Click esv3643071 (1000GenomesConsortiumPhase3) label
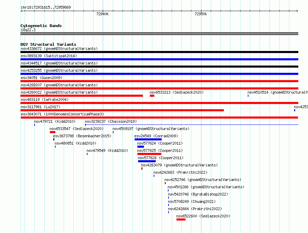This screenshot has height=233, width=308. point(62,114)
